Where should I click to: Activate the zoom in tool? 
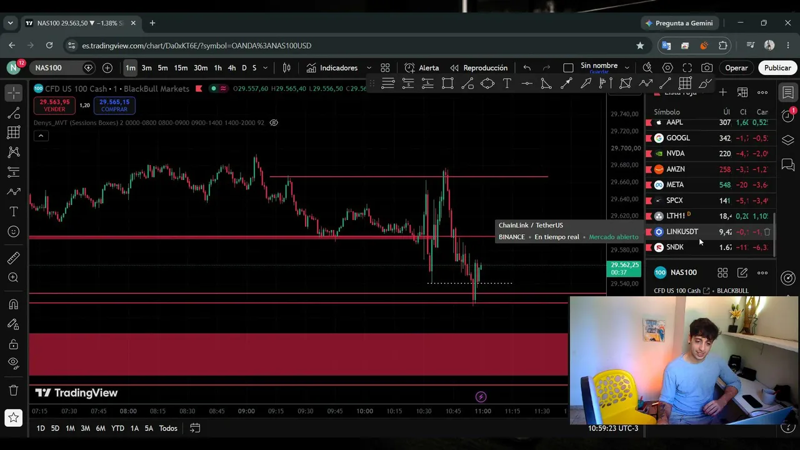pyautogui.click(x=14, y=277)
